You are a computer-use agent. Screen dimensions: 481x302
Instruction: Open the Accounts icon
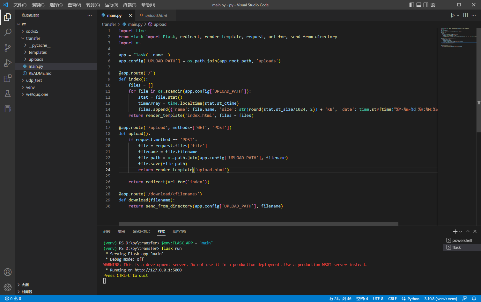click(x=8, y=272)
